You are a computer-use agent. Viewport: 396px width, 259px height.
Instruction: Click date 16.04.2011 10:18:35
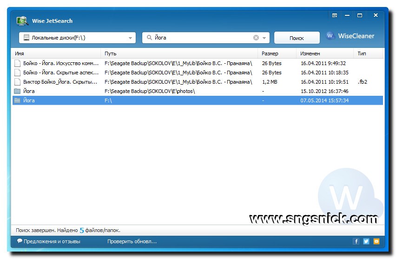[324, 73]
